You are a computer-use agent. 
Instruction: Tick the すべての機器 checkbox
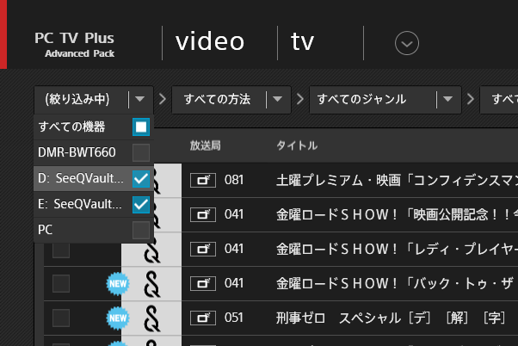tap(141, 127)
